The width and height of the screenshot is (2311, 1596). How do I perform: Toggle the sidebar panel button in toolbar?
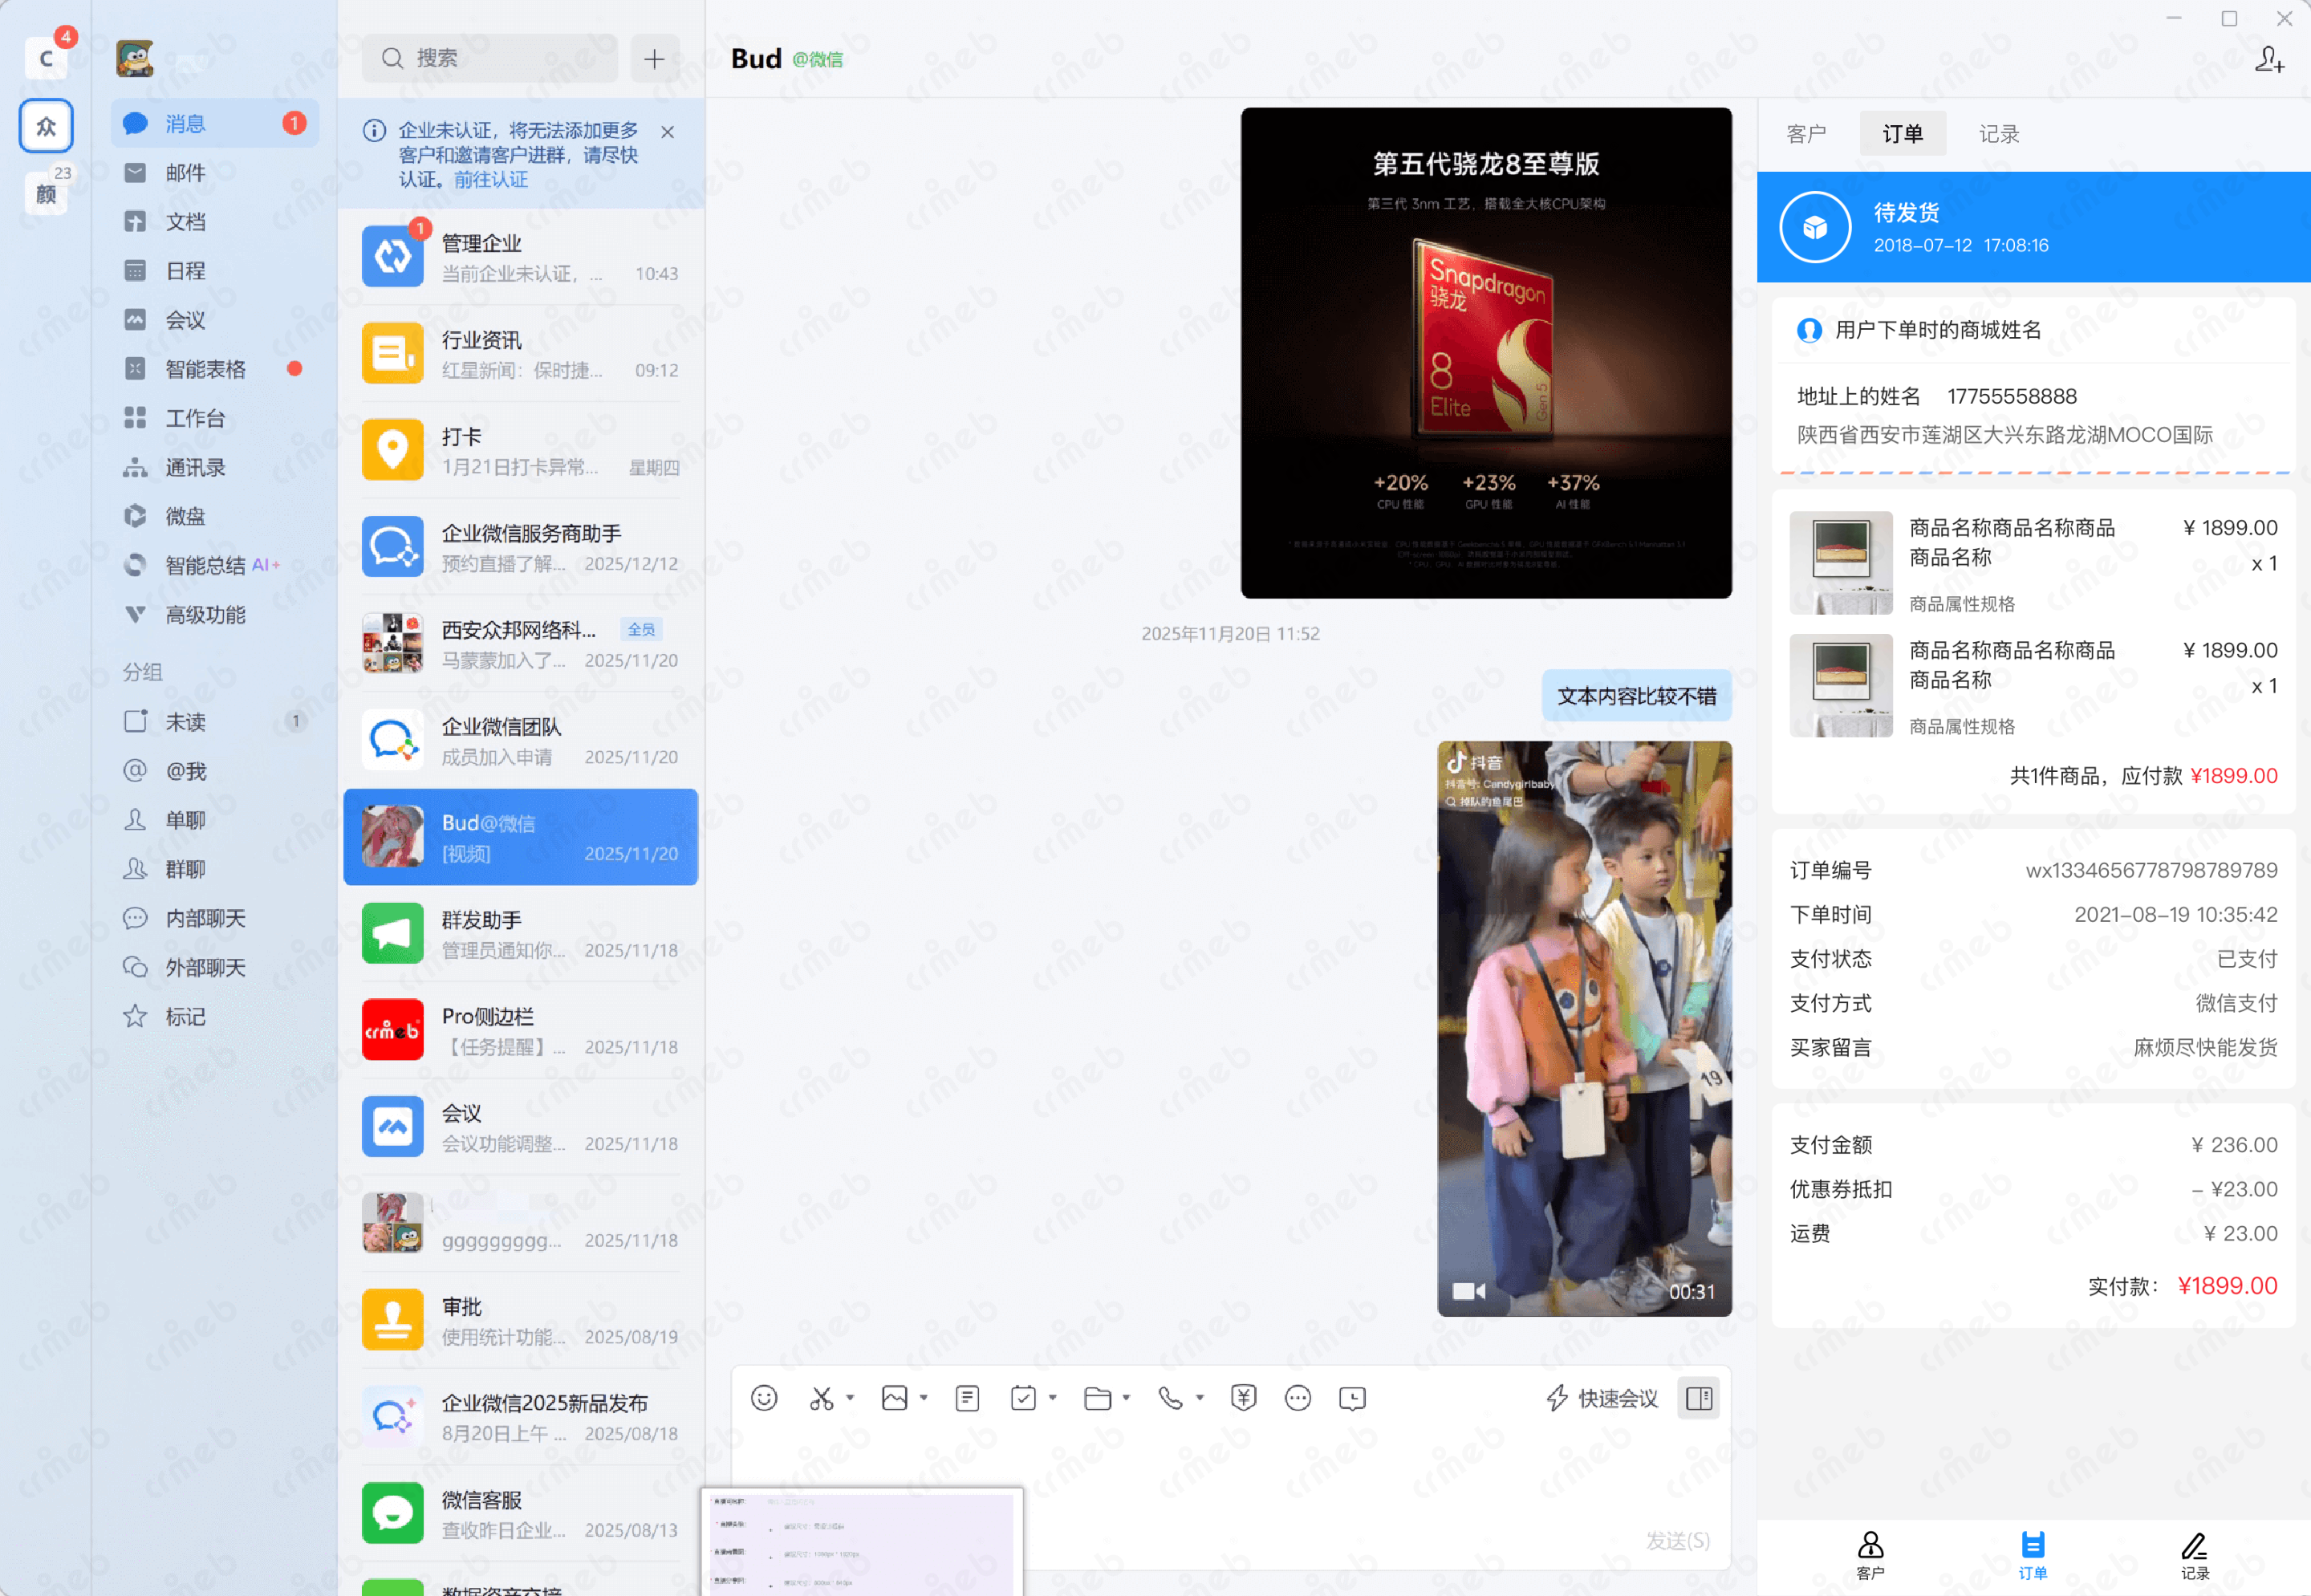pyautogui.click(x=1698, y=1398)
